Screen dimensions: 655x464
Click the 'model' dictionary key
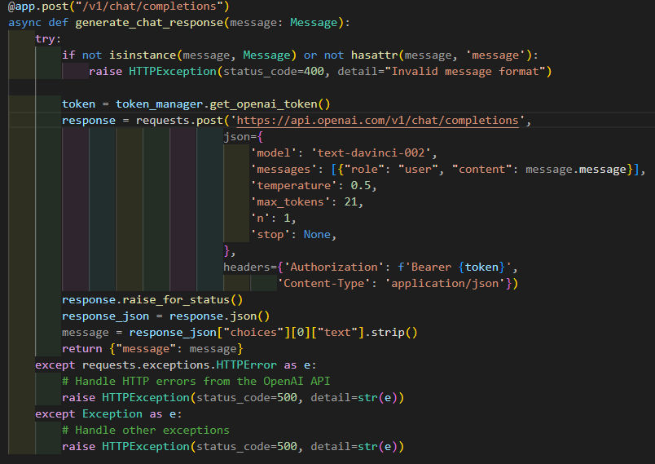[x=273, y=153]
